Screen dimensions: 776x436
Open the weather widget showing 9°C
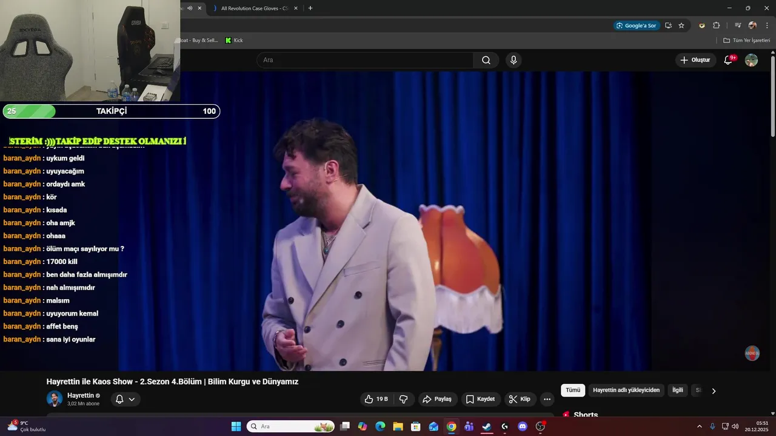click(26, 426)
